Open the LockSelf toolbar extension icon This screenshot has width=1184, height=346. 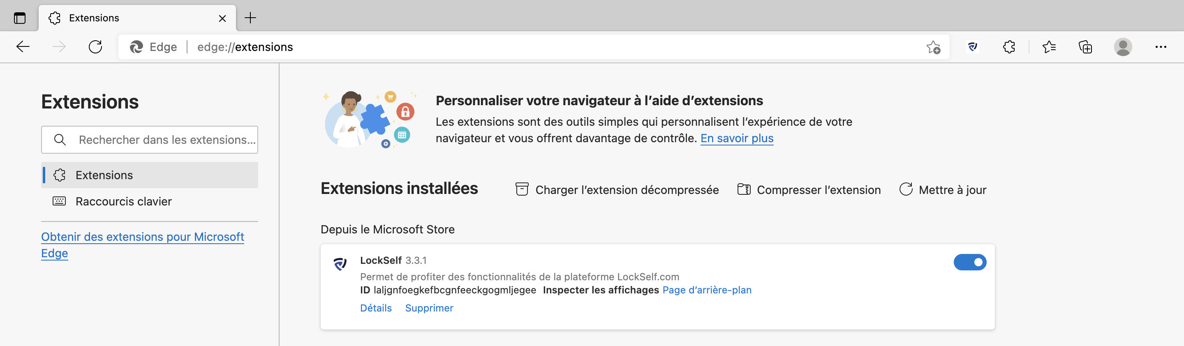[973, 47]
